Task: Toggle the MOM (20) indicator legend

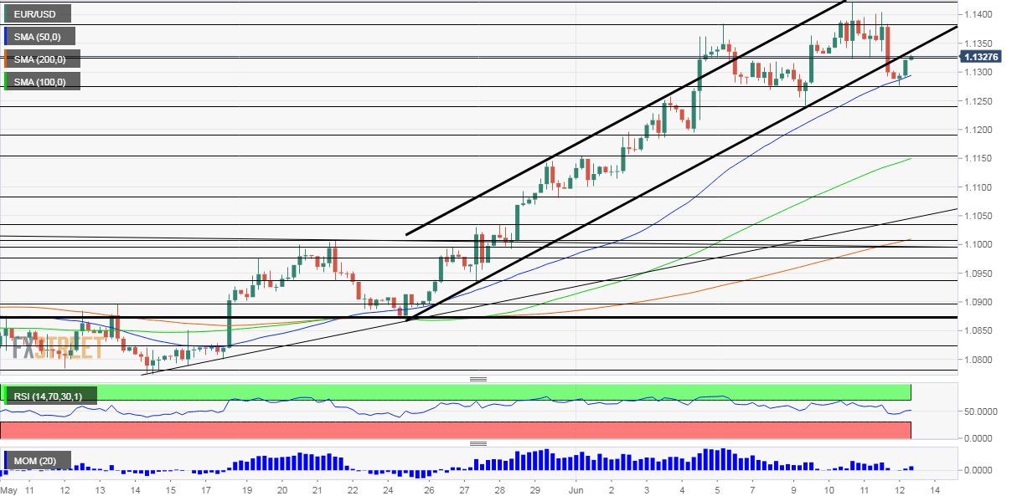Action: (38, 461)
